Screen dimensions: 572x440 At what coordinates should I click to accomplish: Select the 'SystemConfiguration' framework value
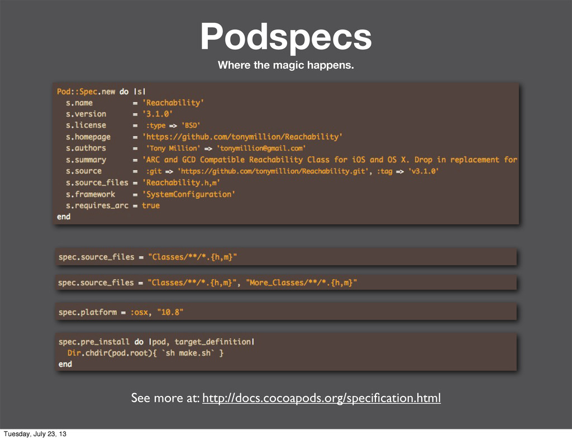coord(189,194)
